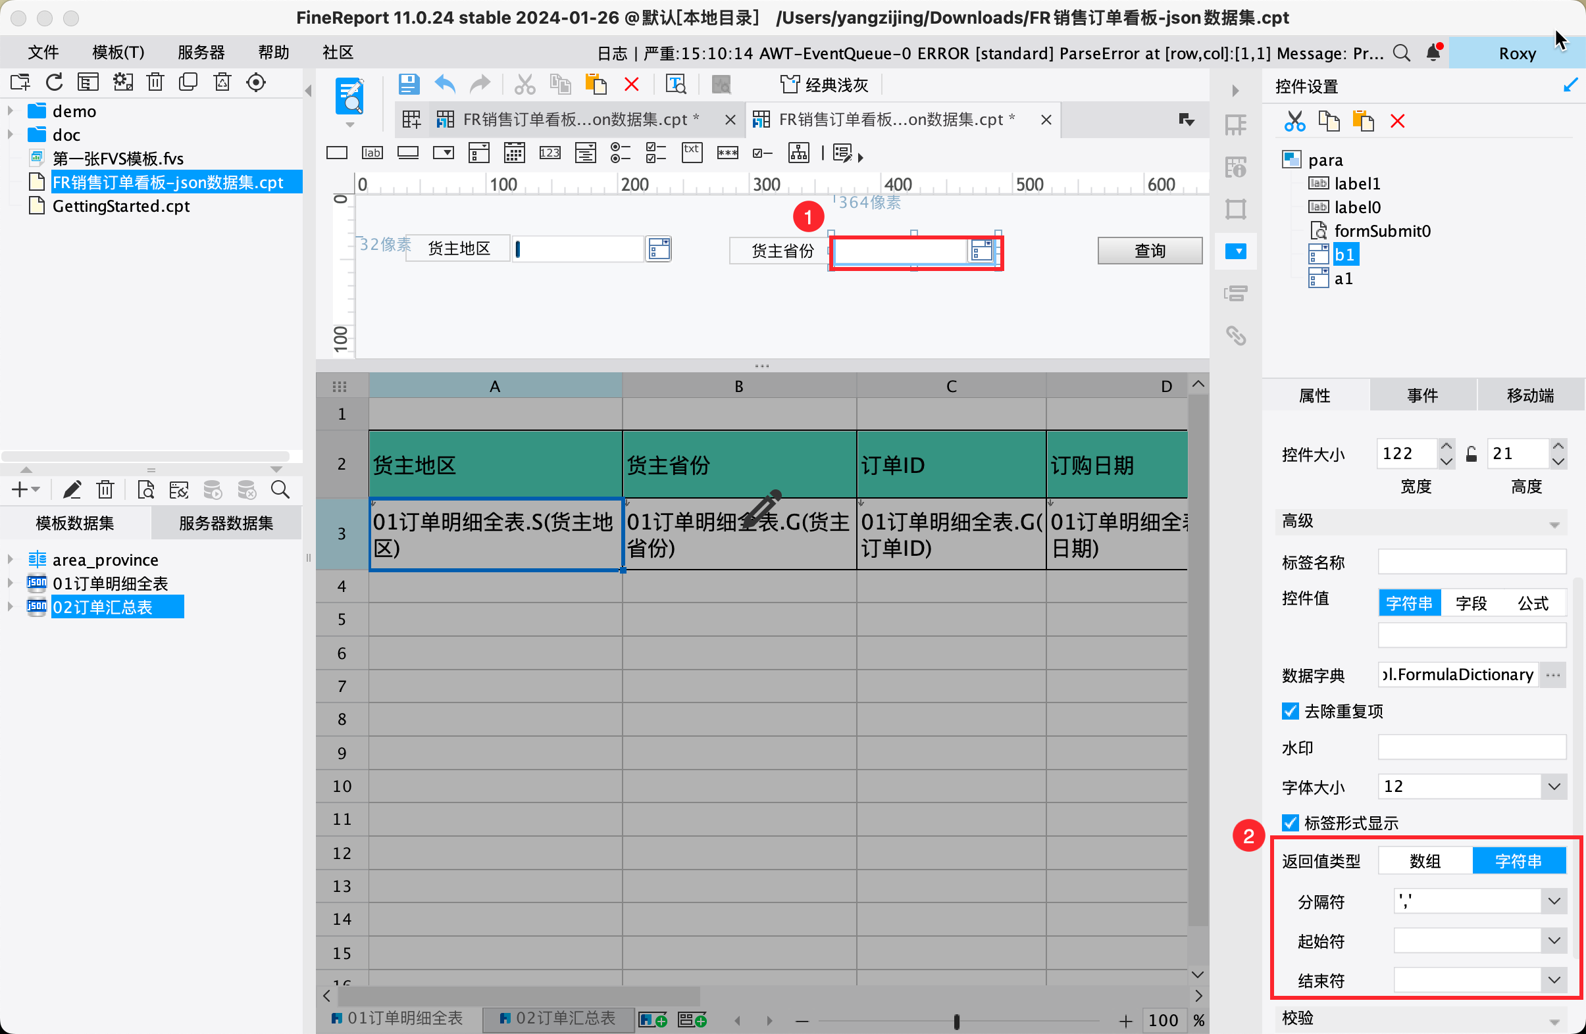Click the notification bell icon

1433,53
